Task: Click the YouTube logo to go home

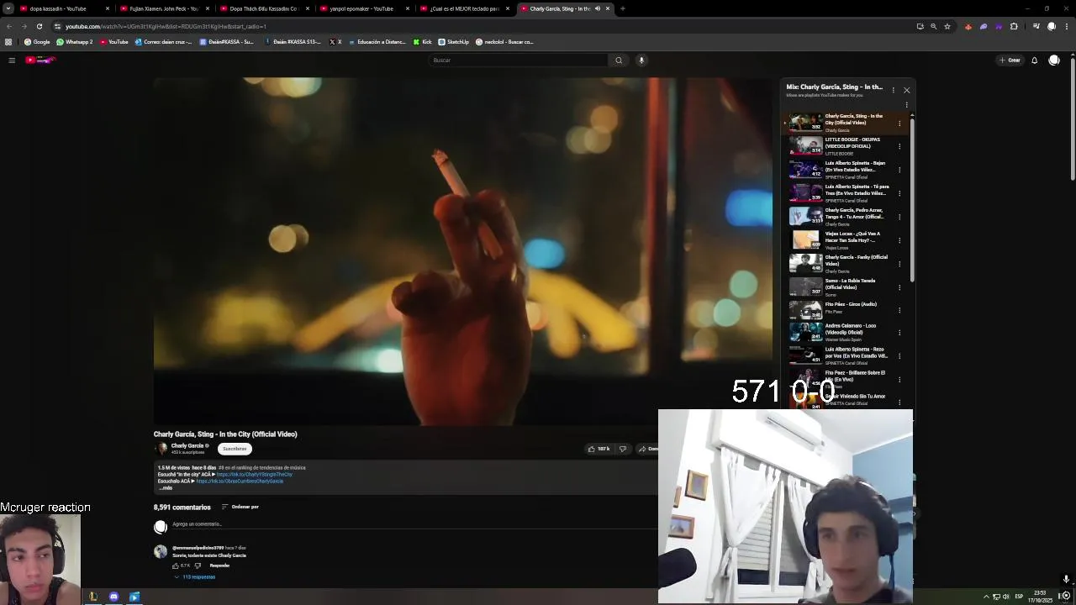Action: [40, 60]
